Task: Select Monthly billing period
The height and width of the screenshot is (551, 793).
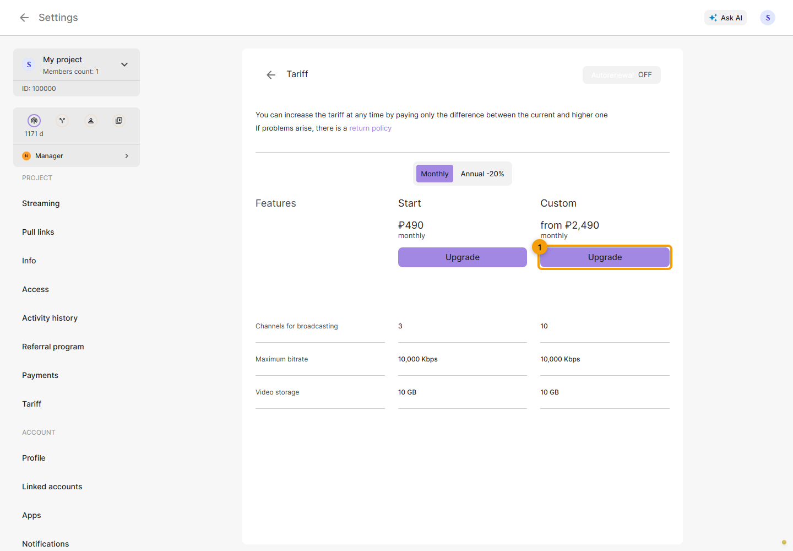Action: tap(434, 174)
